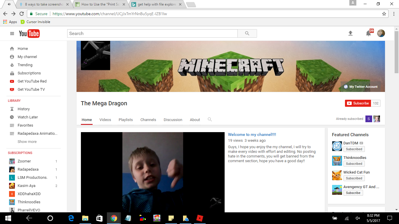
Task: Click the Zoomer subscription avatar
Action: tap(12, 161)
